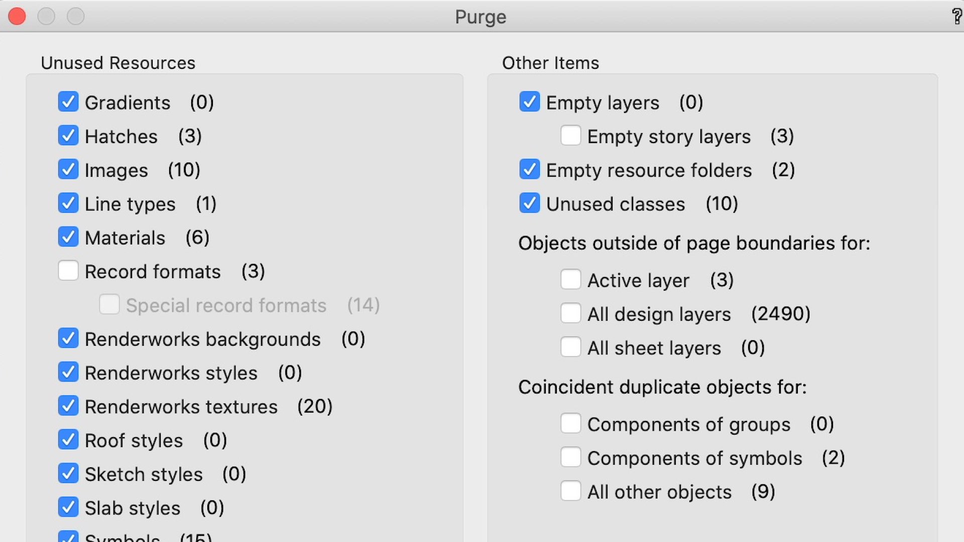Select the All other objects checkbox
Image resolution: width=964 pixels, height=542 pixels.
click(571, 491)
